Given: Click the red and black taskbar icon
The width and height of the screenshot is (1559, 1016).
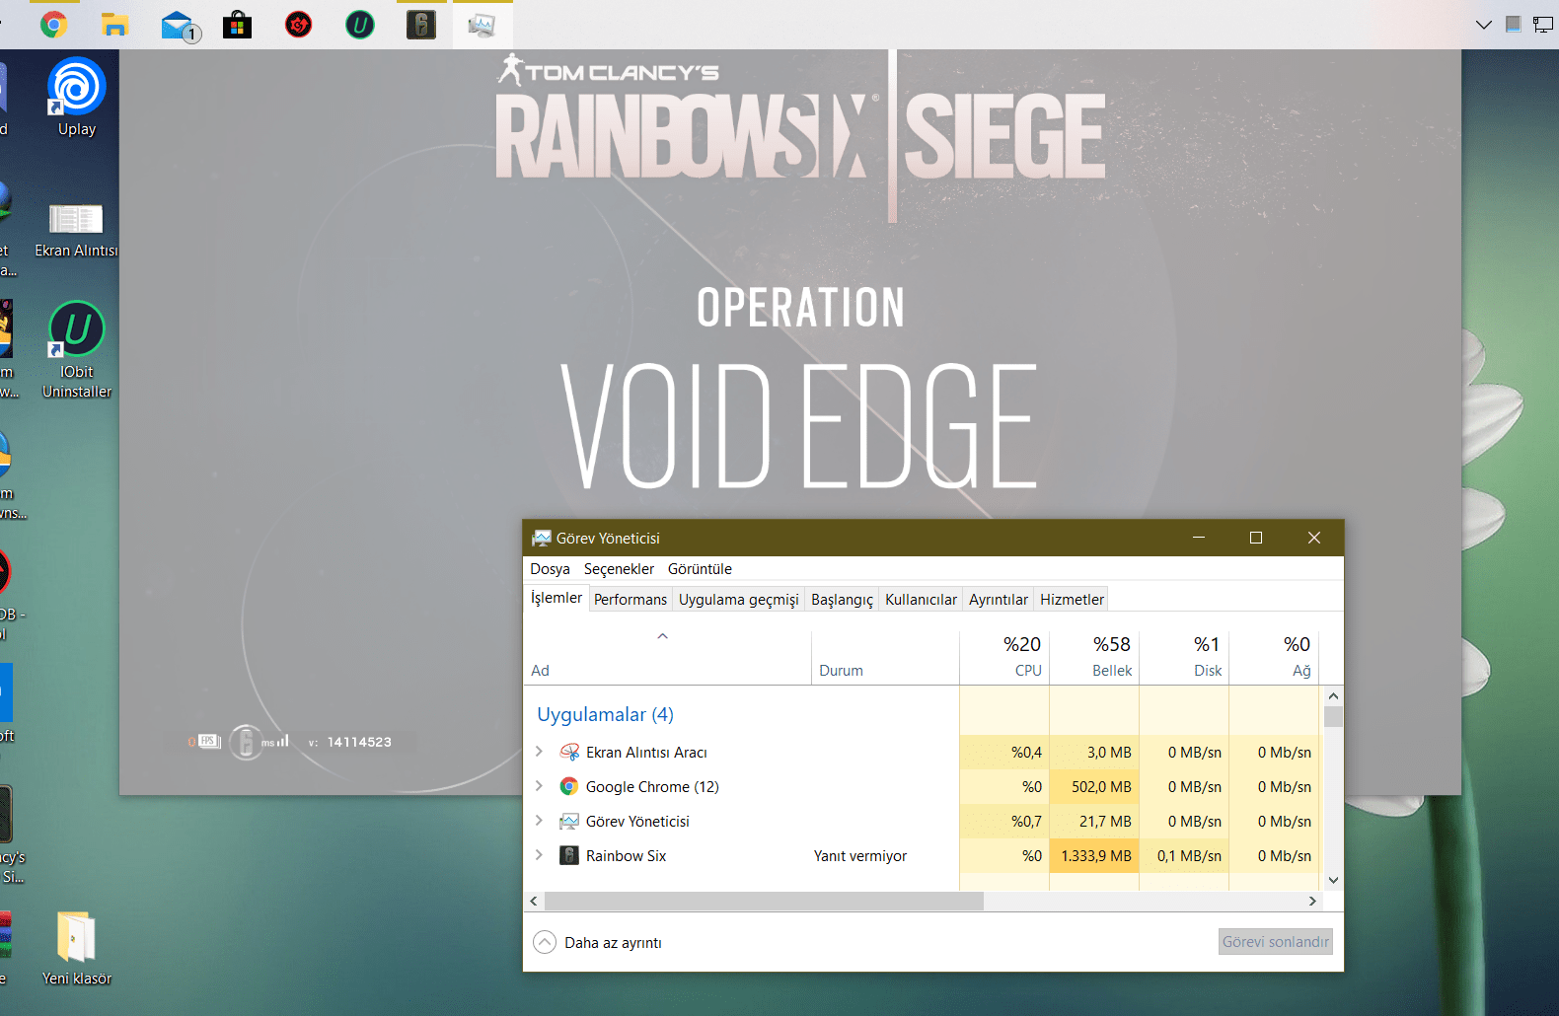Looking at the screenshot, I should pyautogui.click(x=298, y=25).
